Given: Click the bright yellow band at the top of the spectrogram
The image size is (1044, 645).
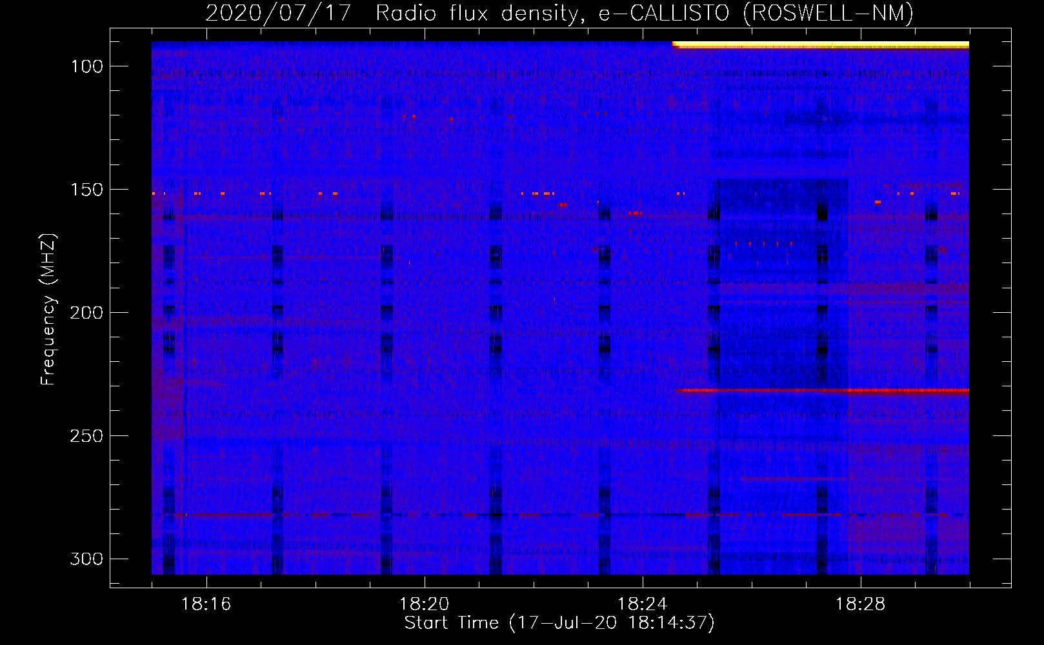Looking at the screenshot, I should (820, 45).
